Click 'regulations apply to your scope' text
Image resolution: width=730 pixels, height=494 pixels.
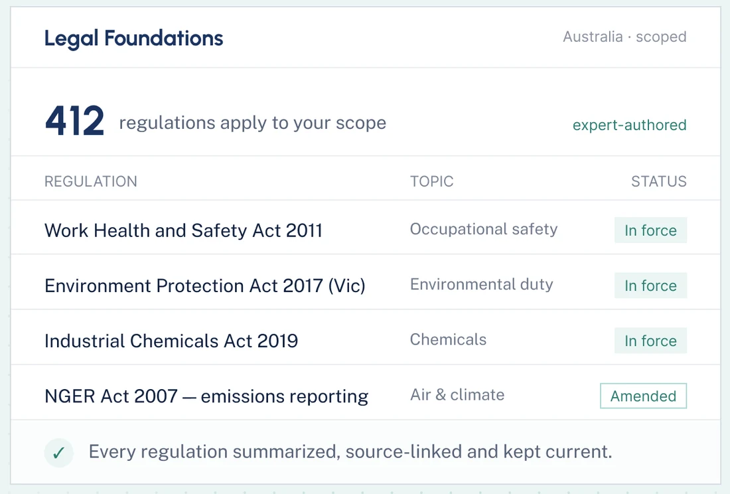(253, 123)
